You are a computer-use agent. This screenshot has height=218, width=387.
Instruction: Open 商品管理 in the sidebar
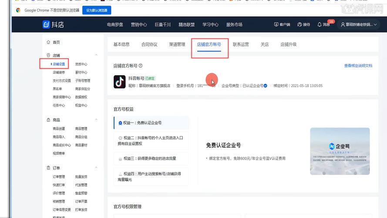click(81, 129)
